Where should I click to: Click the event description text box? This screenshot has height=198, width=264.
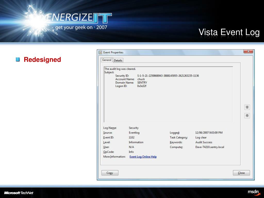169,94
